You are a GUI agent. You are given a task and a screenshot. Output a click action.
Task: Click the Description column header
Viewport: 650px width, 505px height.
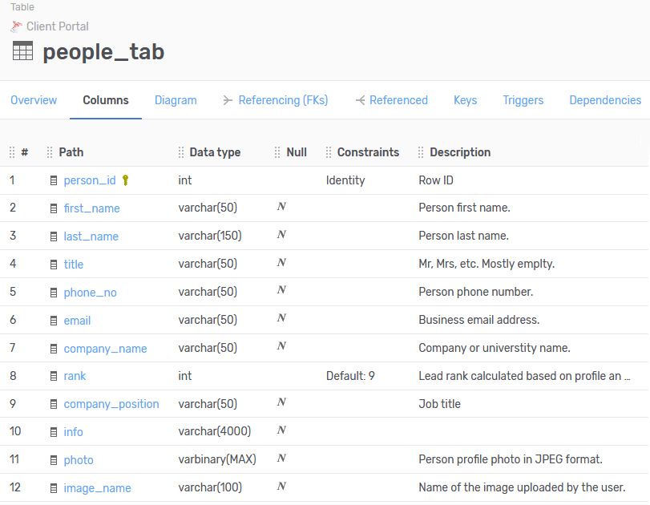460,152
